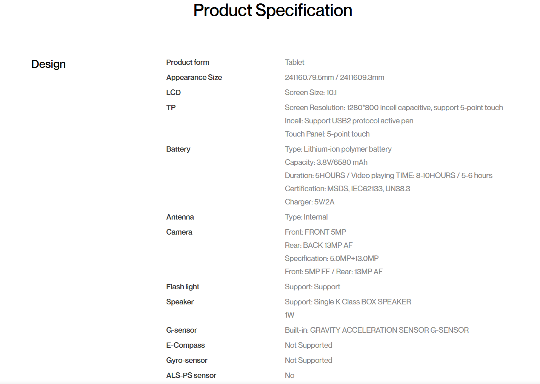Click the Tablet value text
Image resolution: width=540 pixels, height=384 pixels.
294,62
